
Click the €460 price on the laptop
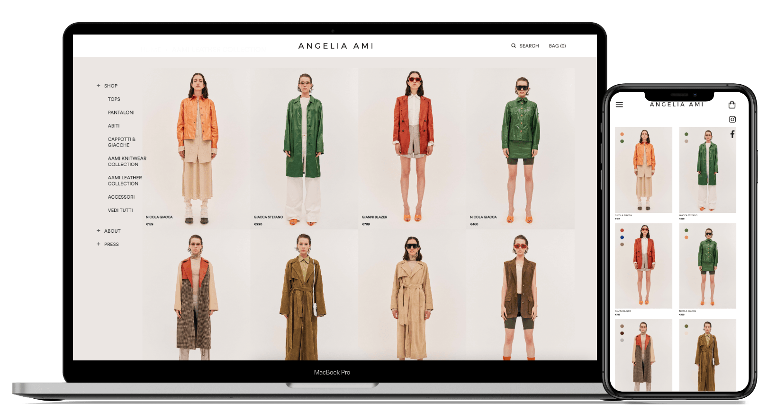(474, 224)
